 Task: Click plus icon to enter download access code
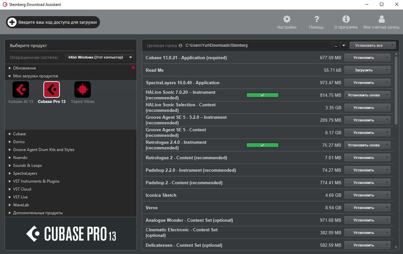12,22
